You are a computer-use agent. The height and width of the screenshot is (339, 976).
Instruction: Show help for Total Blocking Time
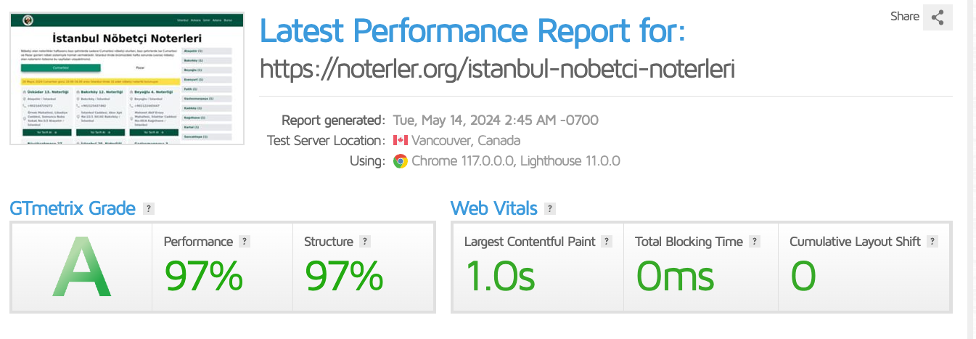pos(755,242)
